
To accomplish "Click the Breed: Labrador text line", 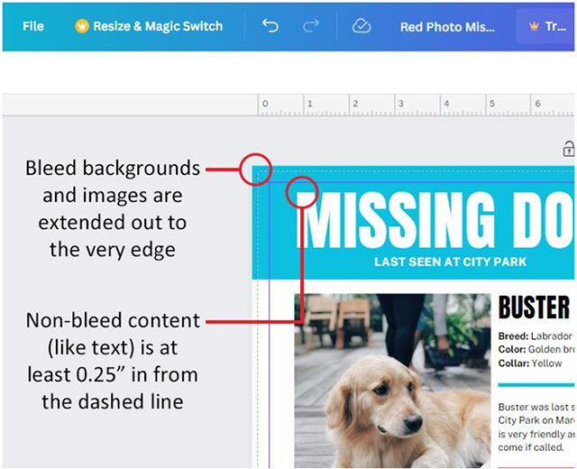I will pos(535,336).
